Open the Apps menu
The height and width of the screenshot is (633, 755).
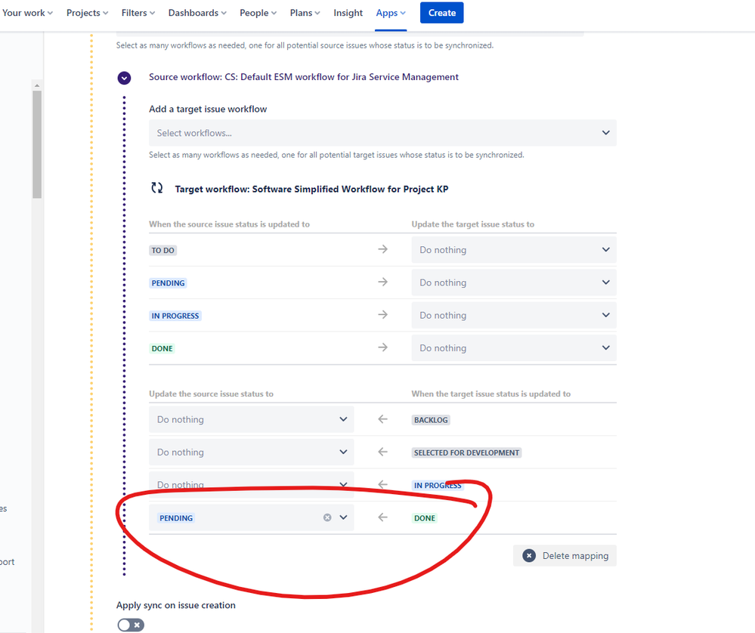click(391, 13)
